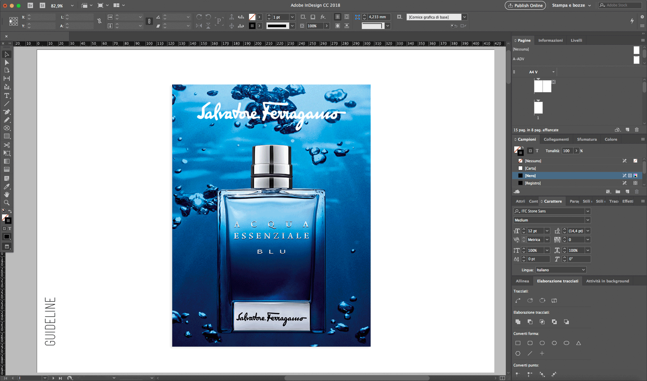647x381 pixels.
Task: Select the Ellipse Frame tool
Action: [x=7, y=128]
